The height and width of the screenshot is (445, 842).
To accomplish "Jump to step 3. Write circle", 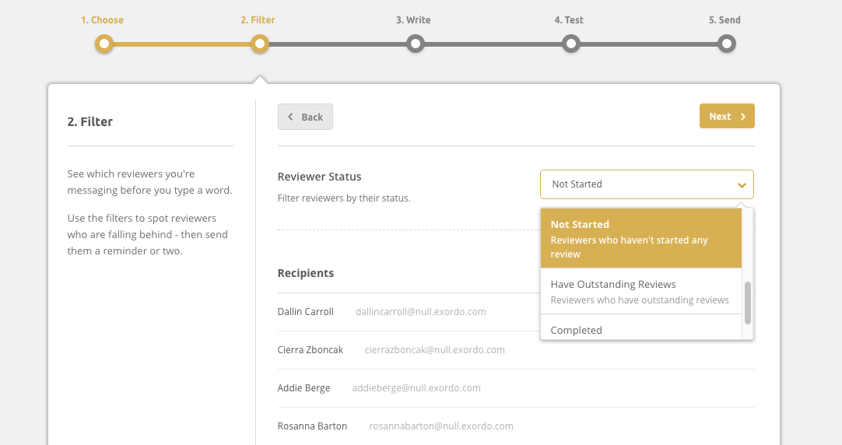I will 415,44.
